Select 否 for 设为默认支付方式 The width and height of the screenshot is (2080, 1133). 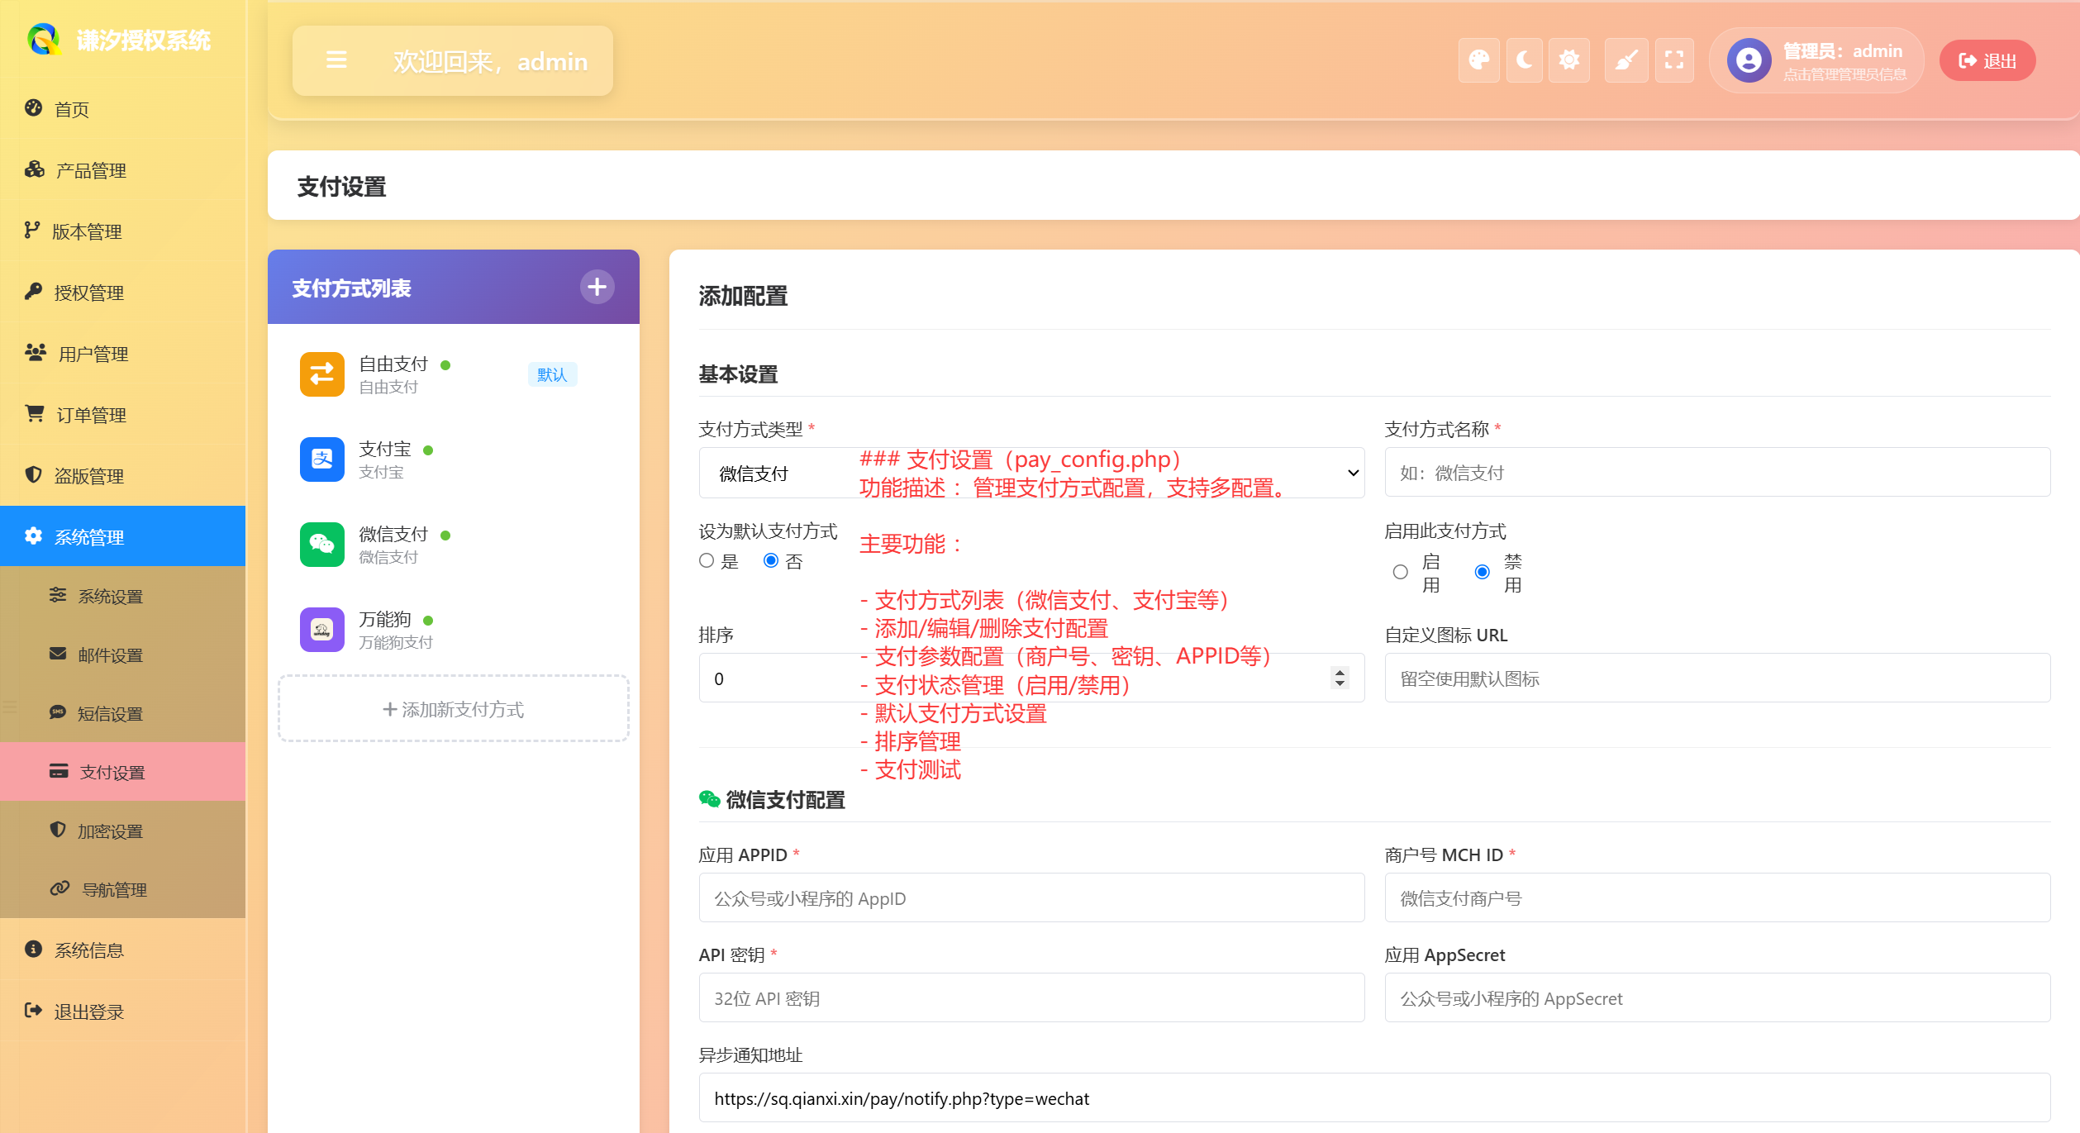tap(771, 561)
